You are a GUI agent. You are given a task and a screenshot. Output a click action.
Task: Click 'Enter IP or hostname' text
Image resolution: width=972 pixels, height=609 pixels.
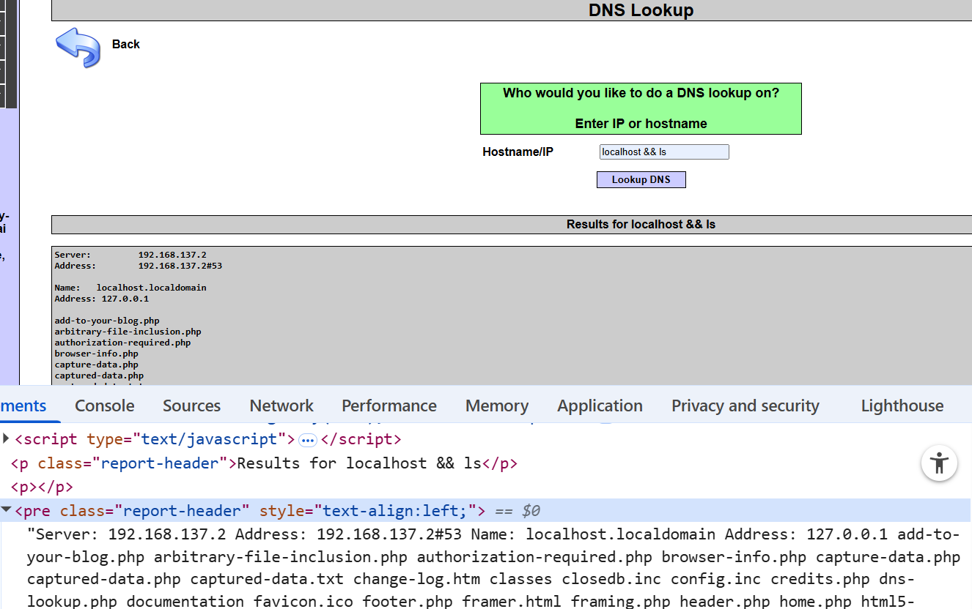(x=641, y=124)
